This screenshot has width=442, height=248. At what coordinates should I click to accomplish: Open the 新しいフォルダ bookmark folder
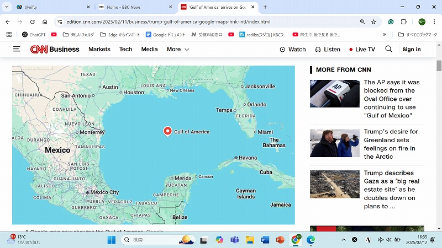(x=78, y=35)
